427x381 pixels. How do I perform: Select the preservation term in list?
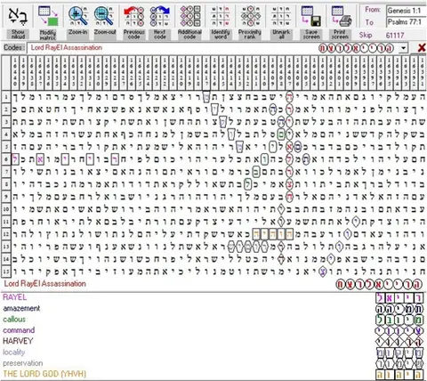[x=23, y=363]
